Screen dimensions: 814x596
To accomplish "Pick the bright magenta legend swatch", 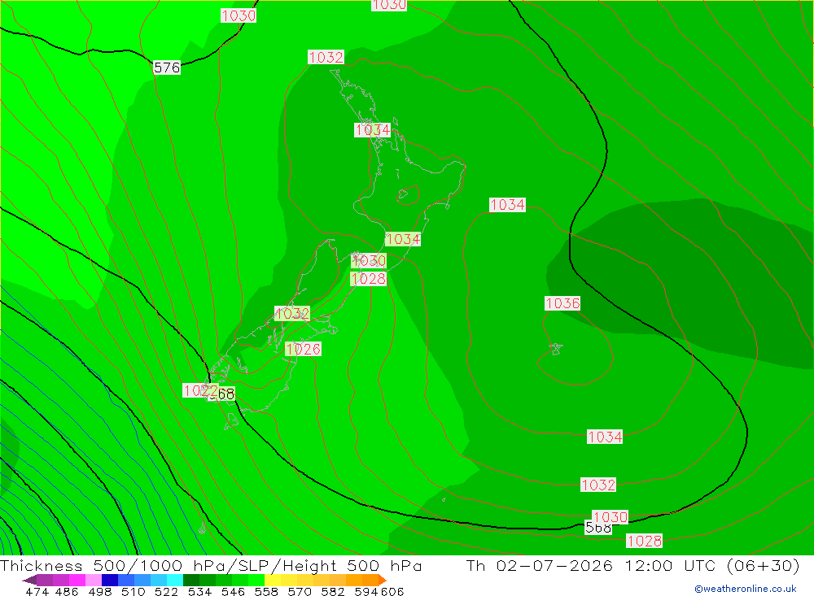I will pos(77,580).
